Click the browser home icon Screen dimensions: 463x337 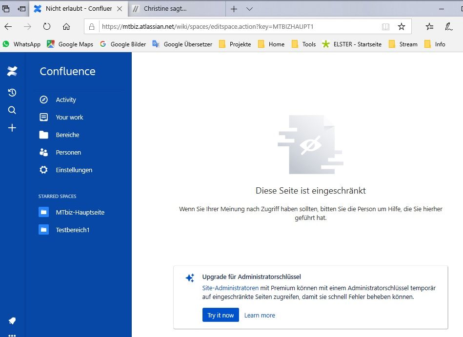tap(66, 26)
